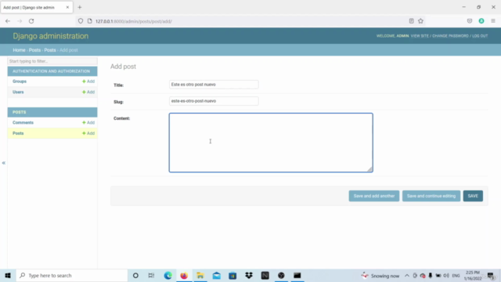Open Cortana circle icon on taskbar
The height and width of the screenshot is (282, 501).
click(x=135, y=275)
